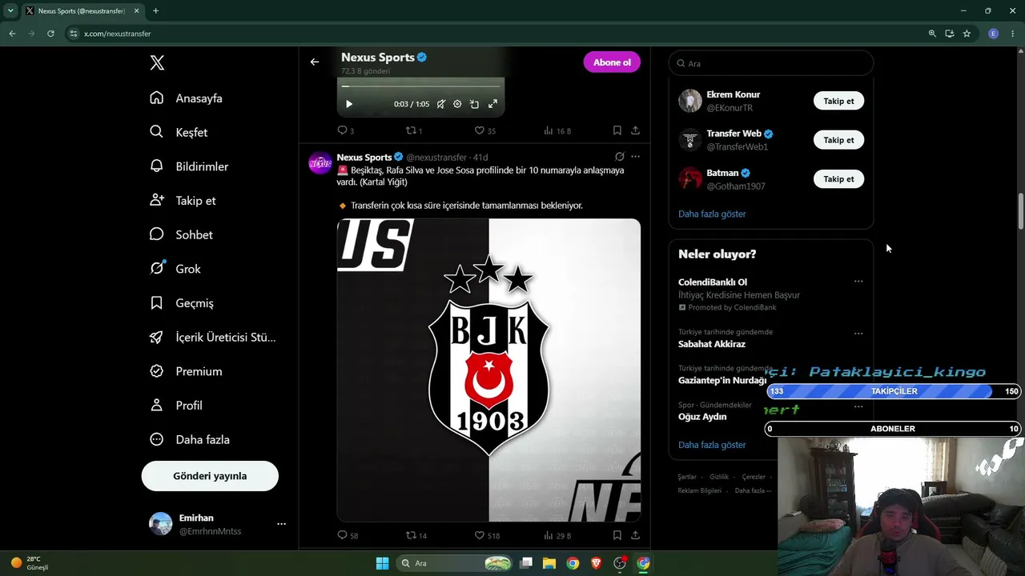Repost the top video post
Image resolution: width=1025 pixels, height=576 pixels.
point(414,130)
